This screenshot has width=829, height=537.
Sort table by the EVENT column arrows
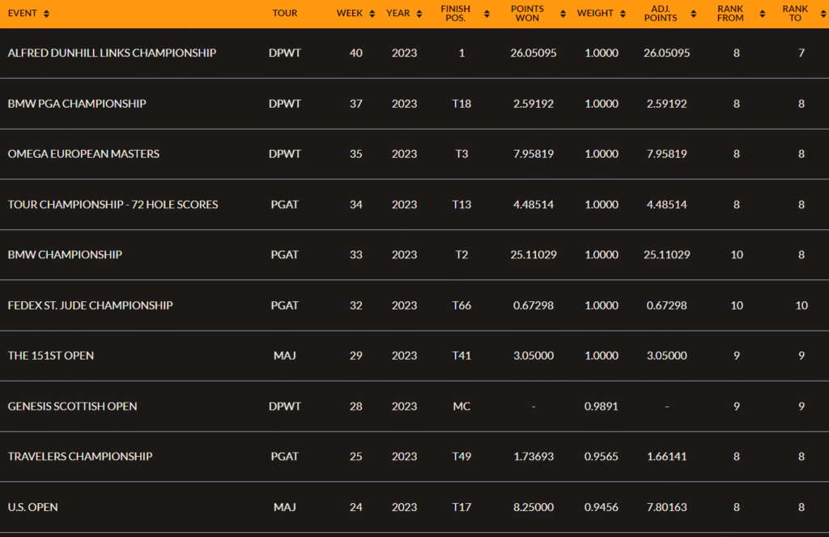[x=46, y=14]
